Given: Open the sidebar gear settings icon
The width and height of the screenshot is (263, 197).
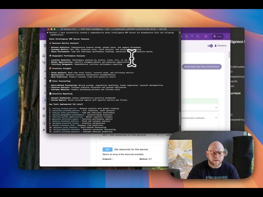Looking at the screenshot, I should pyautogui.click(x=44, y=116).
